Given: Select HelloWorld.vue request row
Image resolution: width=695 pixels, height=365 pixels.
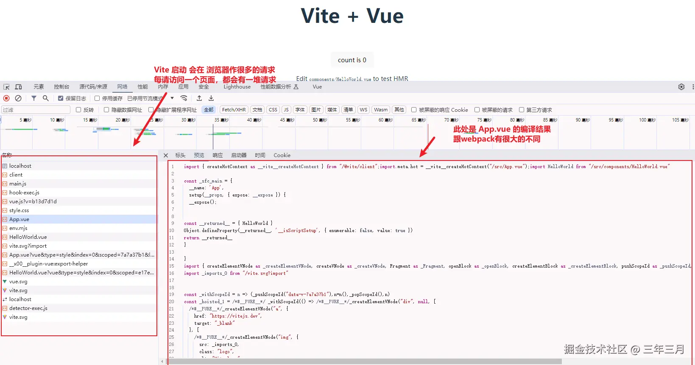Looking at the screenshot, I should (78, 237).
